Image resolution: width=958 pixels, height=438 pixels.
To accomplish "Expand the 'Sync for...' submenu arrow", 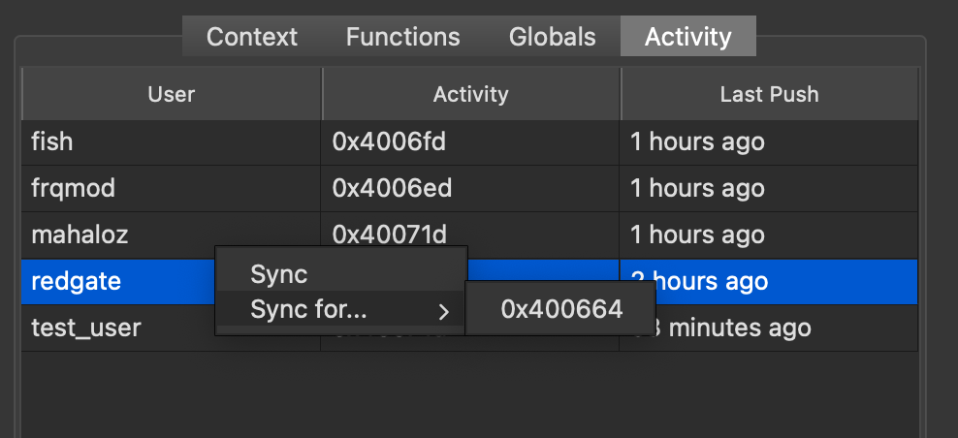I will [443, 311].
